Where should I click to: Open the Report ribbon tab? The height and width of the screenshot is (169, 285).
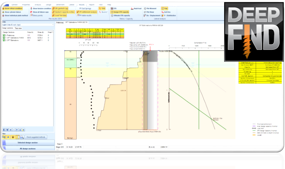pyautogui.click(x=92, y=4)
